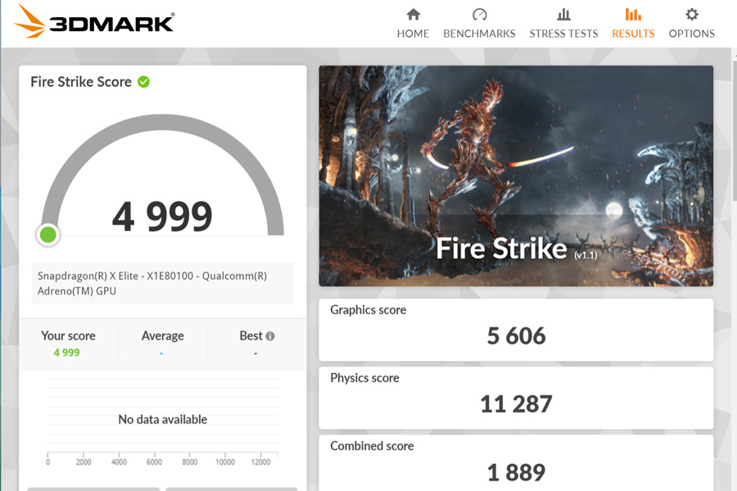Select the OPTIONS tab label
737x491 pixels.
(691, 34)
